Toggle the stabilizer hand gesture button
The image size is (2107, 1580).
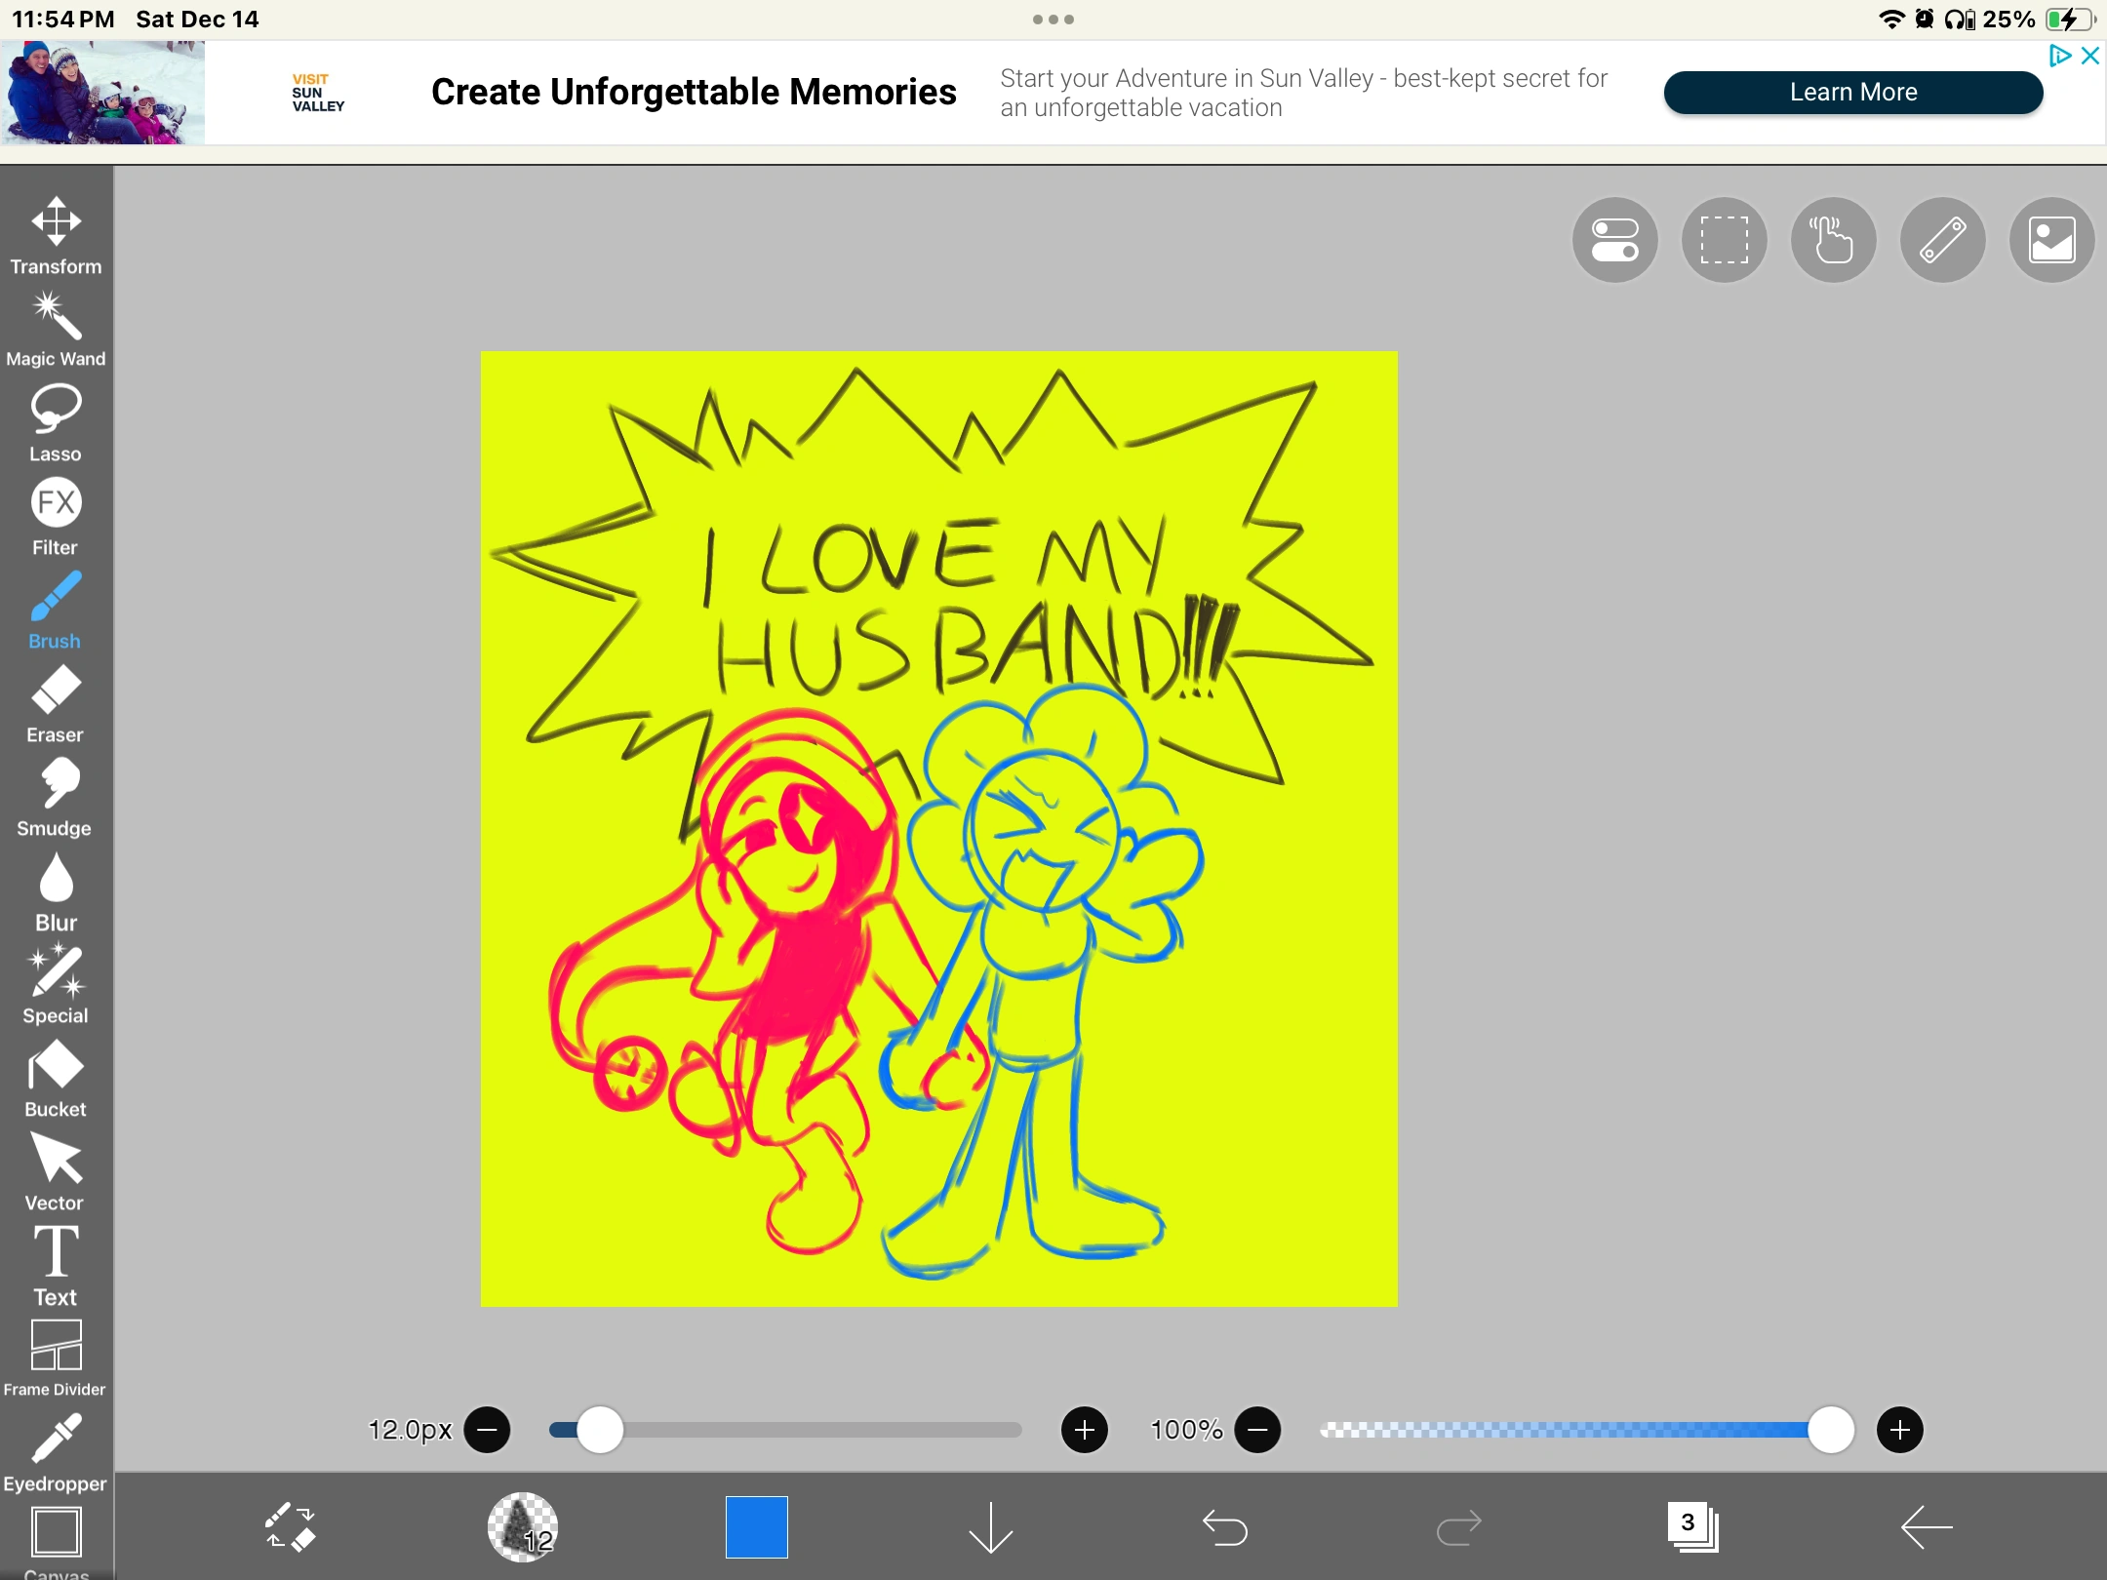[x=1833, y=240]
